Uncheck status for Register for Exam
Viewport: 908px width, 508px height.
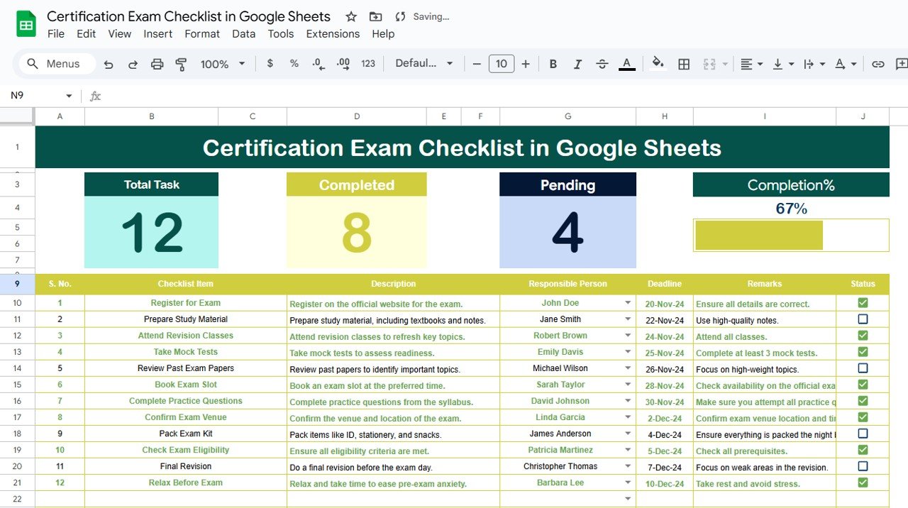point(863,303)
